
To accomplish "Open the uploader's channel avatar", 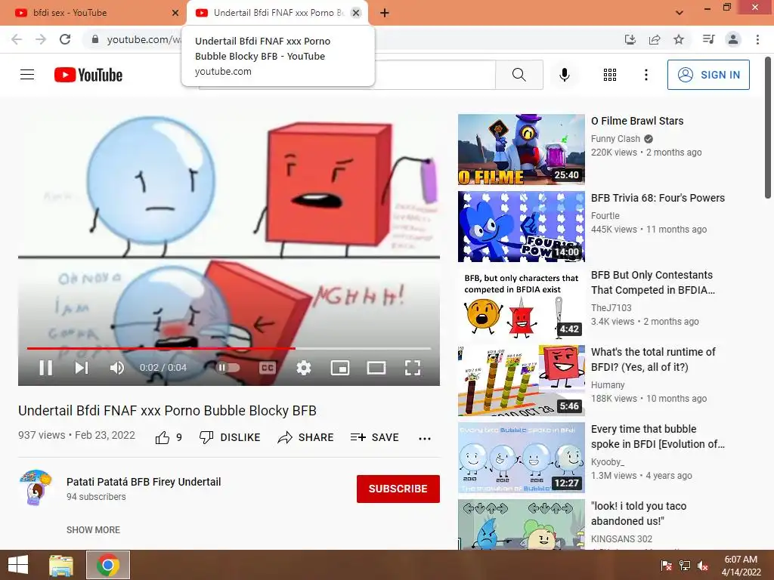I will (36, 487).
